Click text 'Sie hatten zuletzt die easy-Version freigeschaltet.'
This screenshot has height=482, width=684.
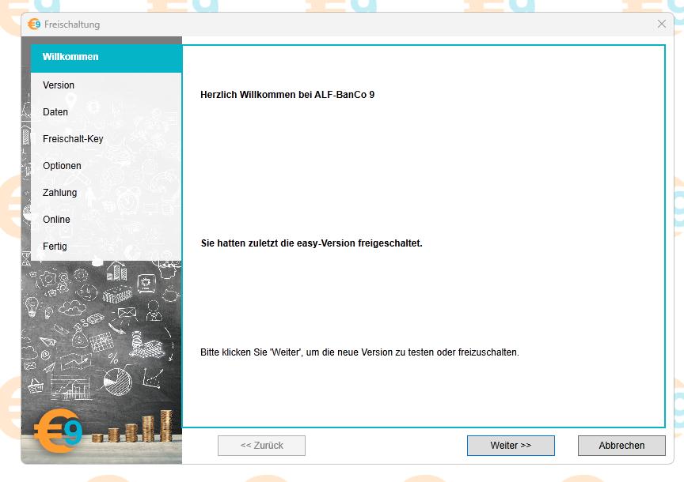311,243
